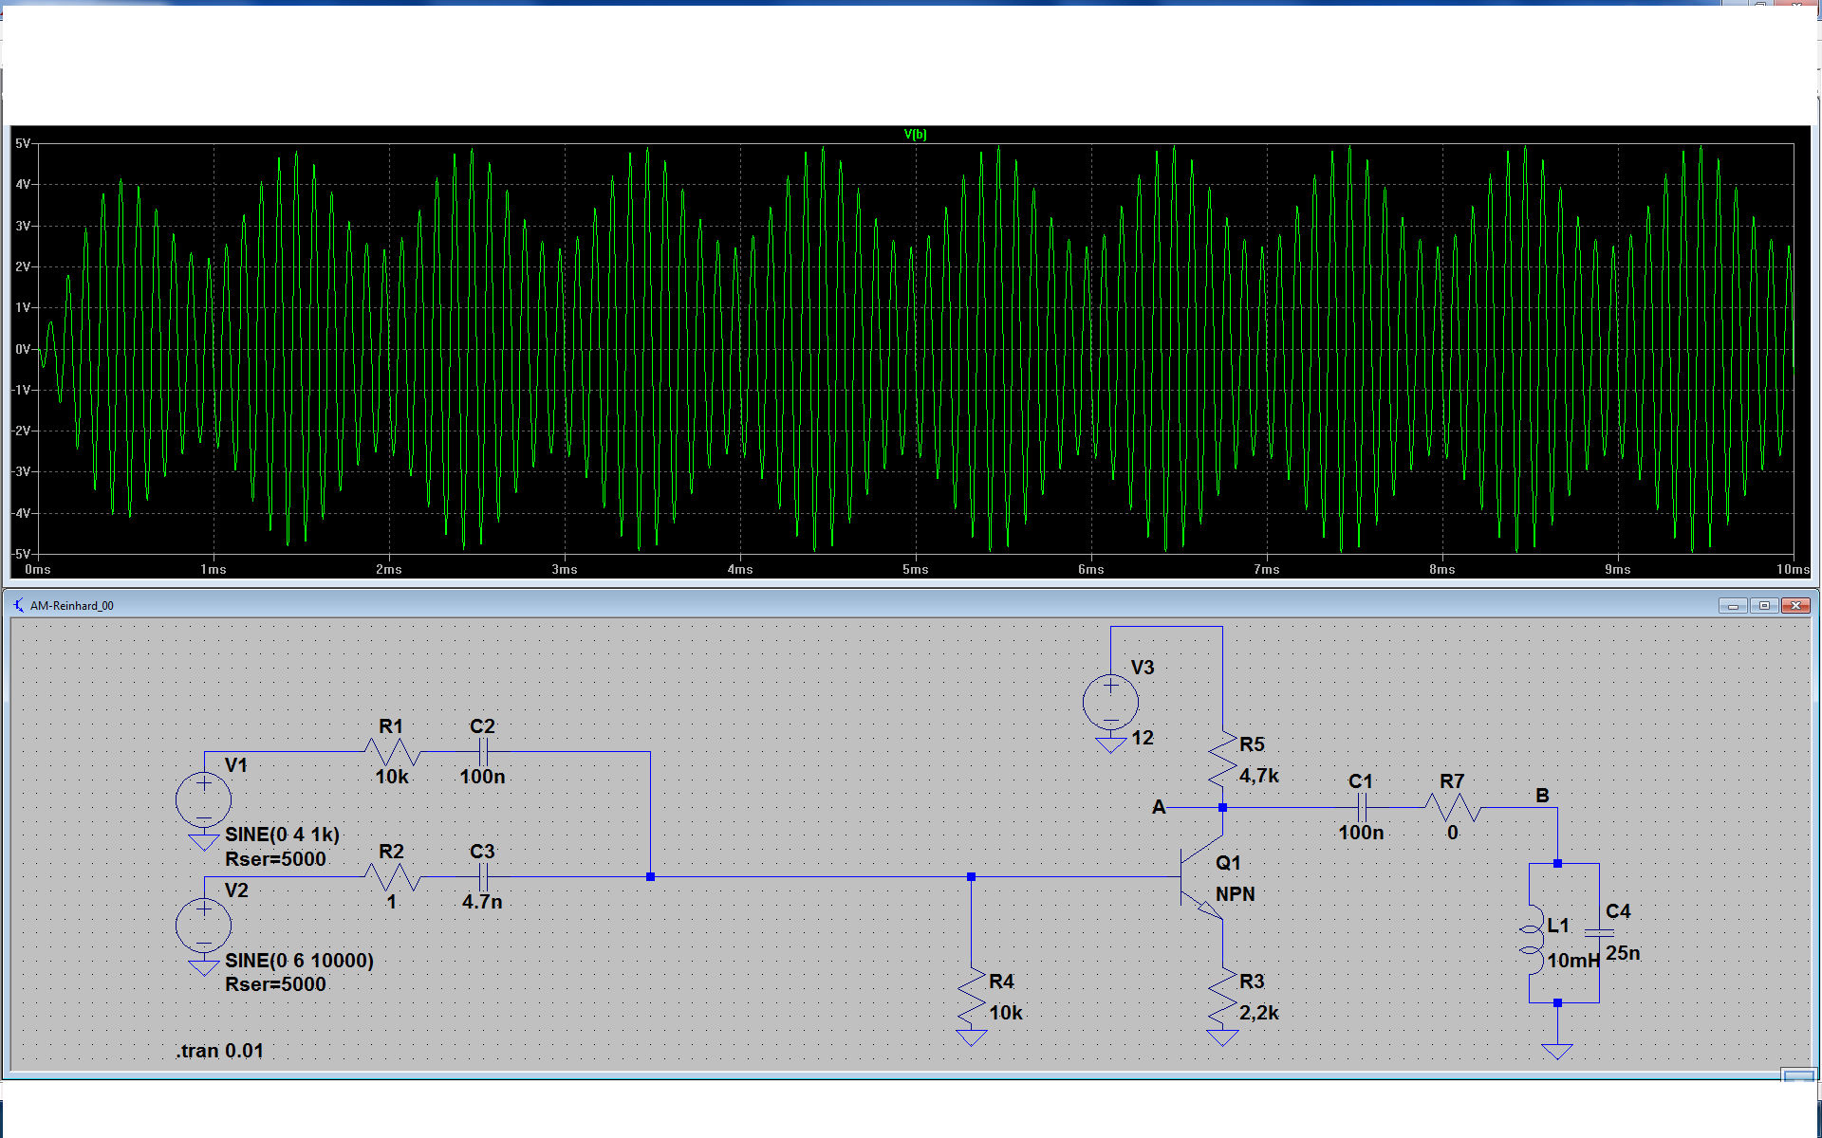The height and width of the screenshot is (1138, 1822).
Task: Click the 10k value of R1
Action: pos(392,777)
